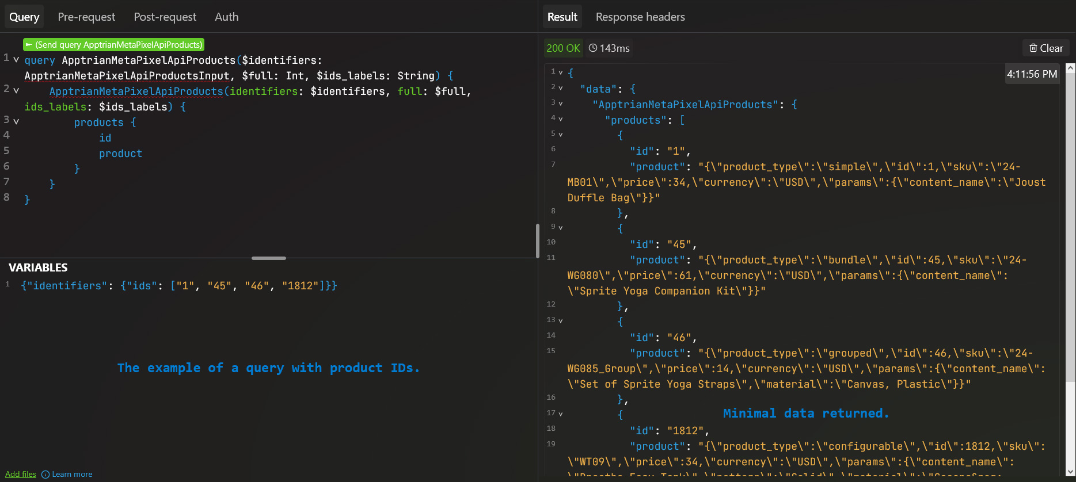Viewport: 1076px width, 482px height.
Task: Click the 4:11:56 PM timestamp
Action: click(1032, 74)
